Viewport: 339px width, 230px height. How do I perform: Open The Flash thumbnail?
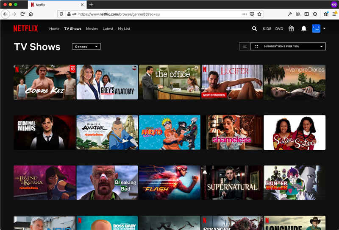click(x=170, y=183)
